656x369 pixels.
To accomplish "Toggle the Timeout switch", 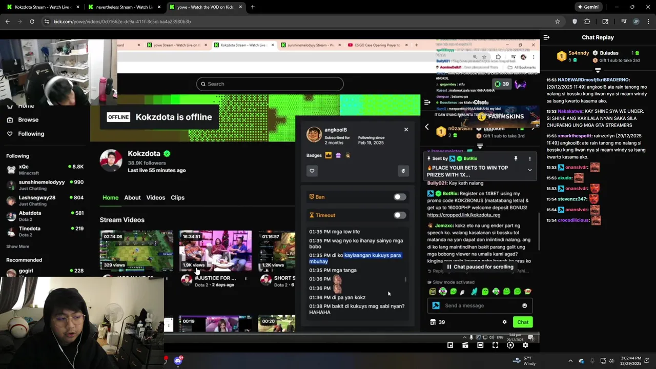I will 400,215.
